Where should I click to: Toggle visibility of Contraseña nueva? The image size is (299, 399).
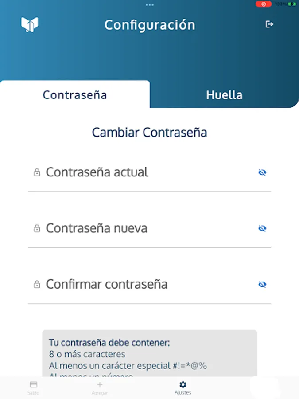[x=262, y=228]
